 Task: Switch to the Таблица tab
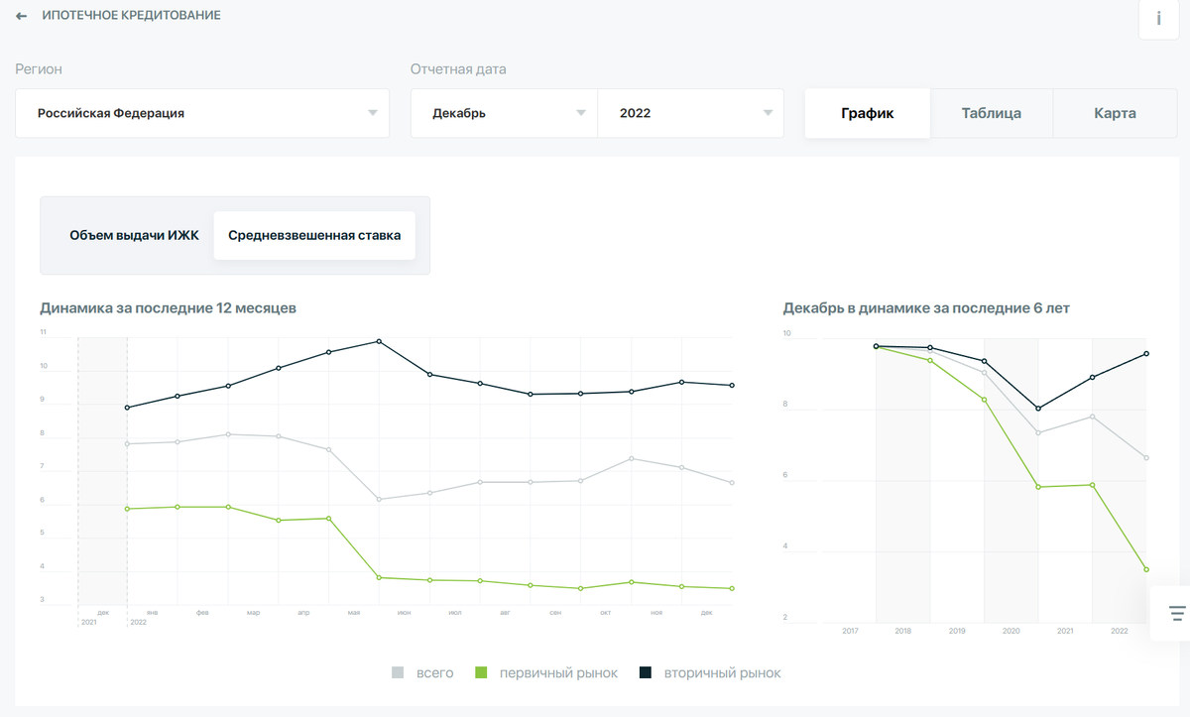991,113
